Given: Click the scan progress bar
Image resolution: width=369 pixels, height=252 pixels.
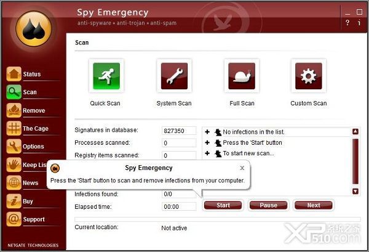Looking at the screenshot, I should pos(218,219).
